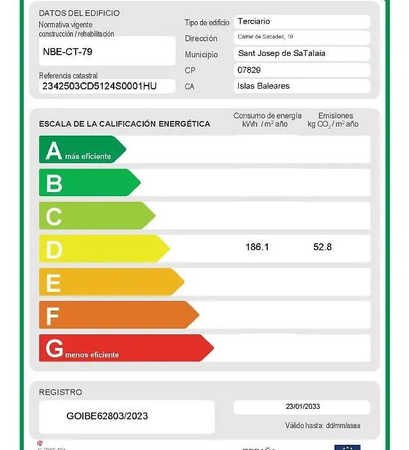Click the red G menos eficiente arrow
Image resolution: width=409 pixels, height=450 pixels.
(126, 348)
